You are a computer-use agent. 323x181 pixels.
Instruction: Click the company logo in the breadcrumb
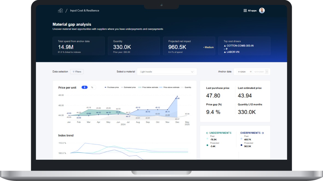60,10
